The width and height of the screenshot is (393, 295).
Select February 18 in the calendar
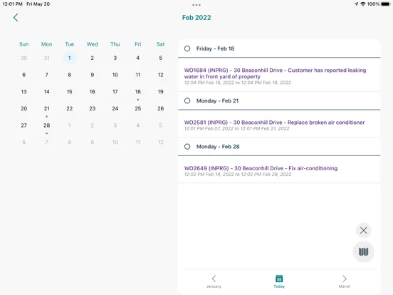click(138, 92)
